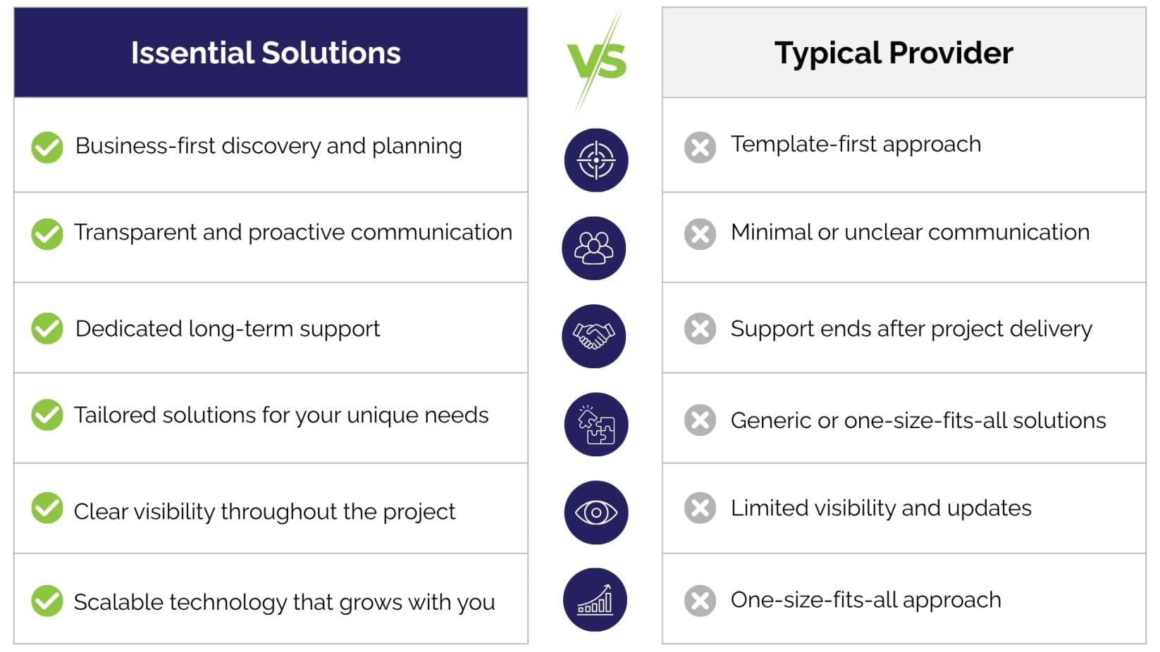Screen dimensions: 1160x652
Task: Click Transparent and proactive communication text
Action: [293, 232]
